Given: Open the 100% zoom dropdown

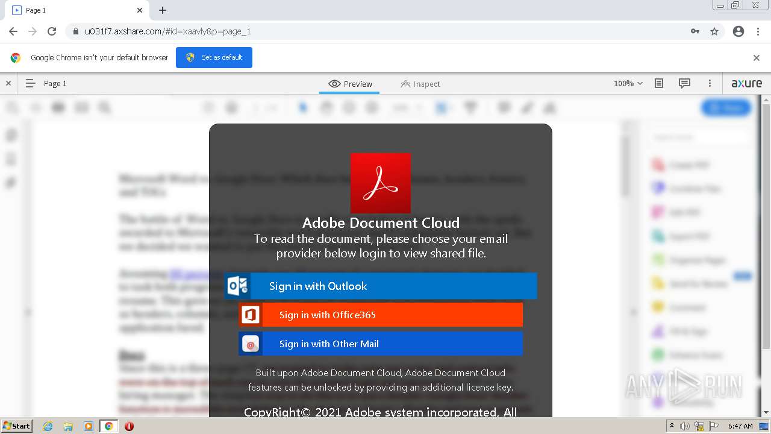Looking at the screenshot, I should point(628,84).
